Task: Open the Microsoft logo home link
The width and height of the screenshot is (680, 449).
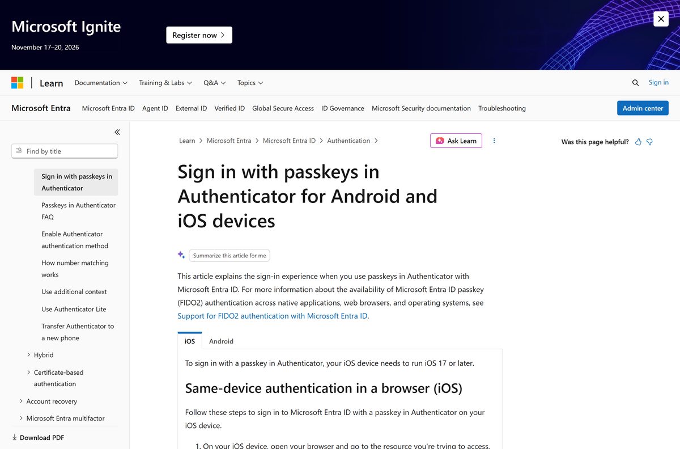Action: [18, 83]
